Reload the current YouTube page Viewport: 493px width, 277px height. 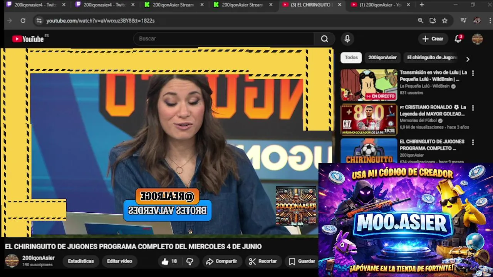click(x=23, y=21)
